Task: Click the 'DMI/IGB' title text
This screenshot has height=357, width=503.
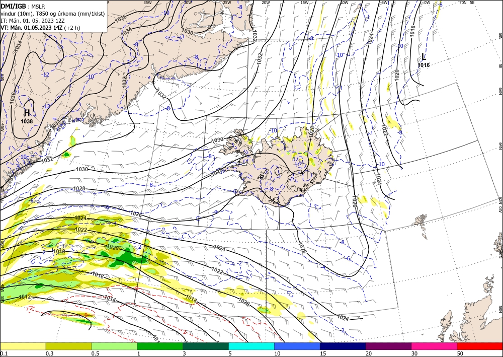Action: point(13,6)
